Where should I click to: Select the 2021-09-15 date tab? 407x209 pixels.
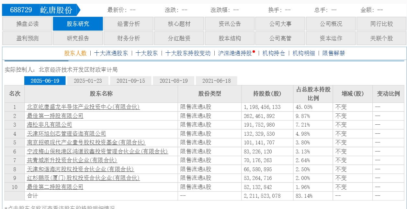point(131,81)
